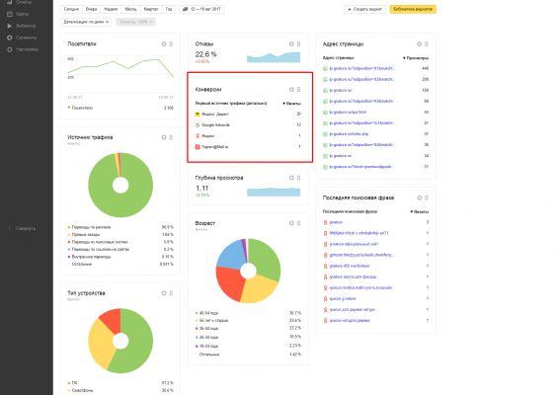Screen dimensions: 560x395
Task: Open page link containing block=premium
Action: click(361, 167)
